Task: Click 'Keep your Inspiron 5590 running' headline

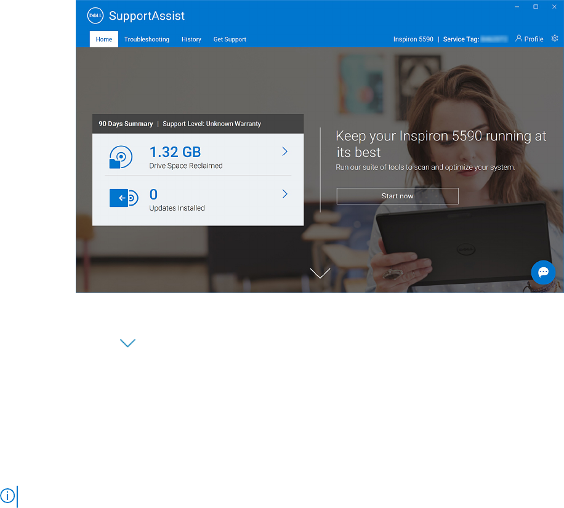Action: pyautogui.click(x=441, y=144)
